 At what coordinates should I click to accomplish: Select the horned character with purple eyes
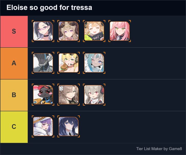[68, 31]
